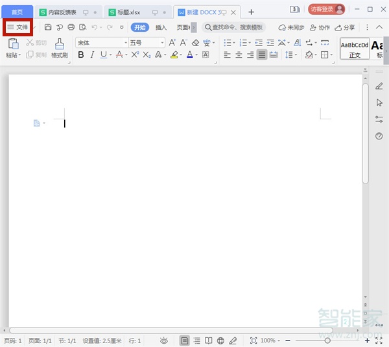Click the Print icon in quick access toolbar

71,27
